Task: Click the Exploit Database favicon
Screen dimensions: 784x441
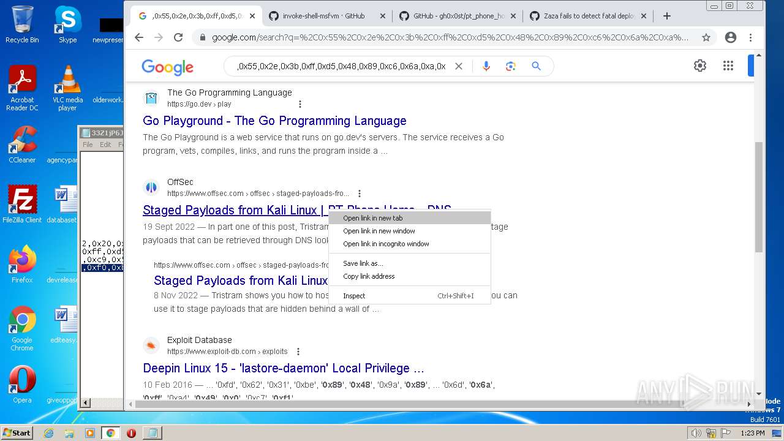Action: point(151,345)
